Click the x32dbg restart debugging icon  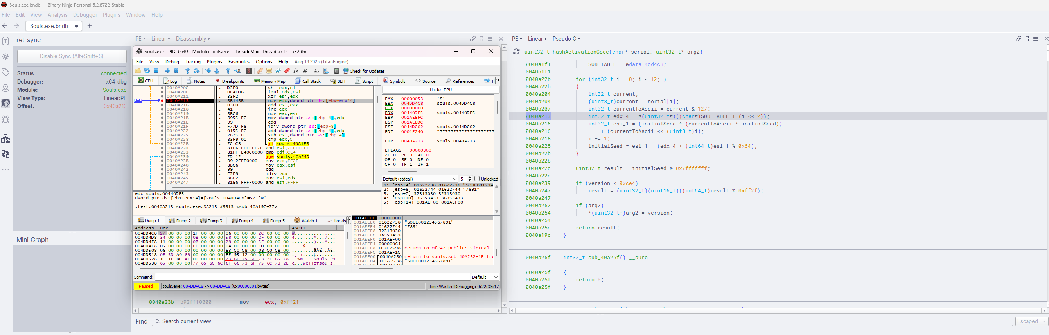tap(147, 71)
